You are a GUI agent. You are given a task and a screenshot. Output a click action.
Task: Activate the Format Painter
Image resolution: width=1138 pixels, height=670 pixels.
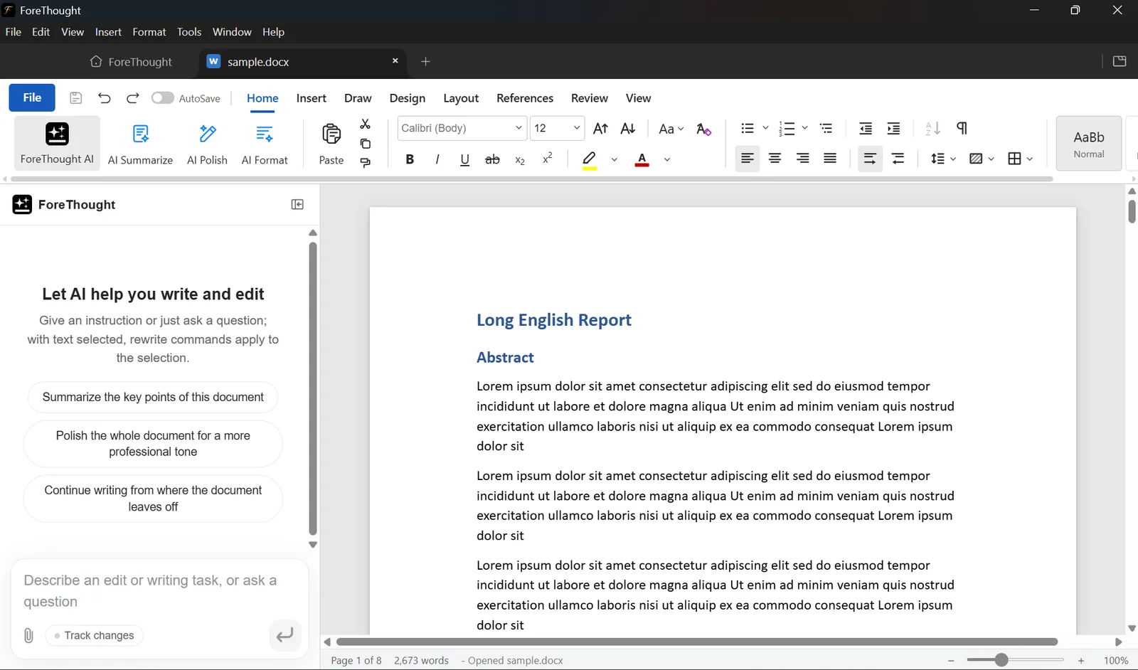pos(366,163)
